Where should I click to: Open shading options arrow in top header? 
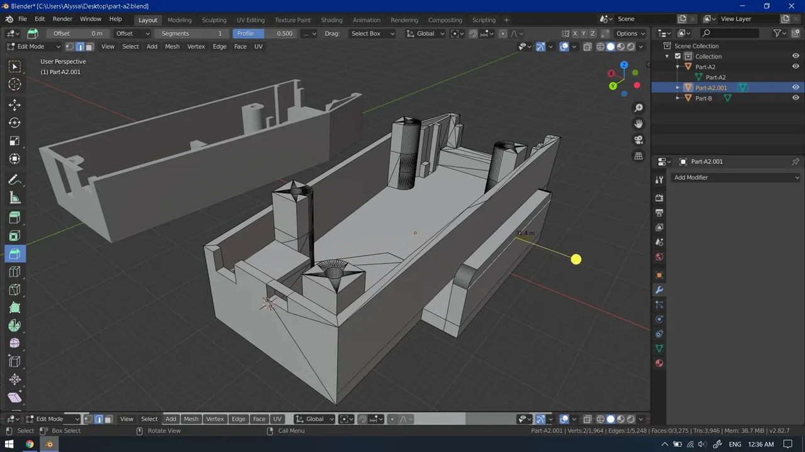(x=641, y=46)
